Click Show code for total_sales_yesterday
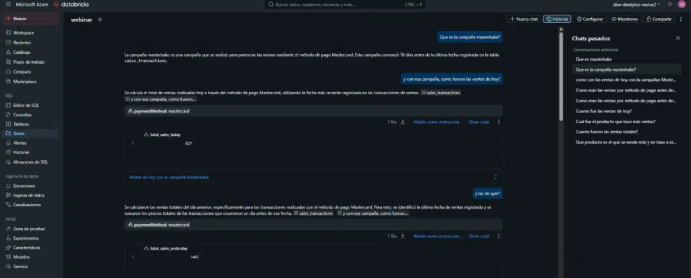The image size is (691, 278). click(479, 236)
